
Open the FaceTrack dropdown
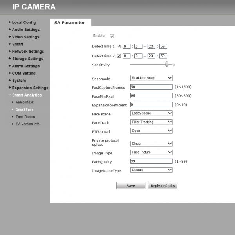(151, 122)
